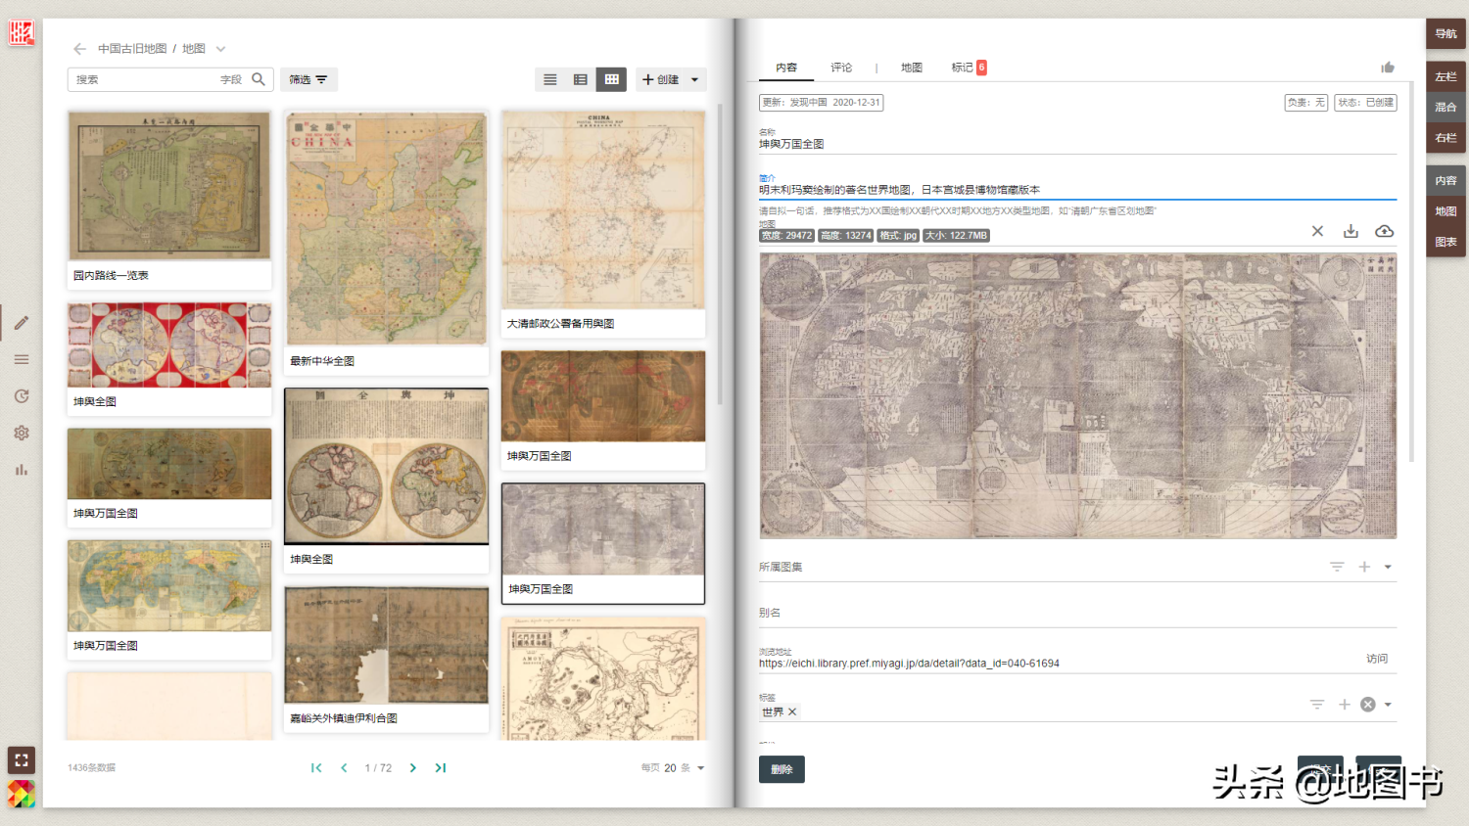This screenshot has width=1469, height=826.
Task: Click the 删除 delete button
Action: (782, 769)
